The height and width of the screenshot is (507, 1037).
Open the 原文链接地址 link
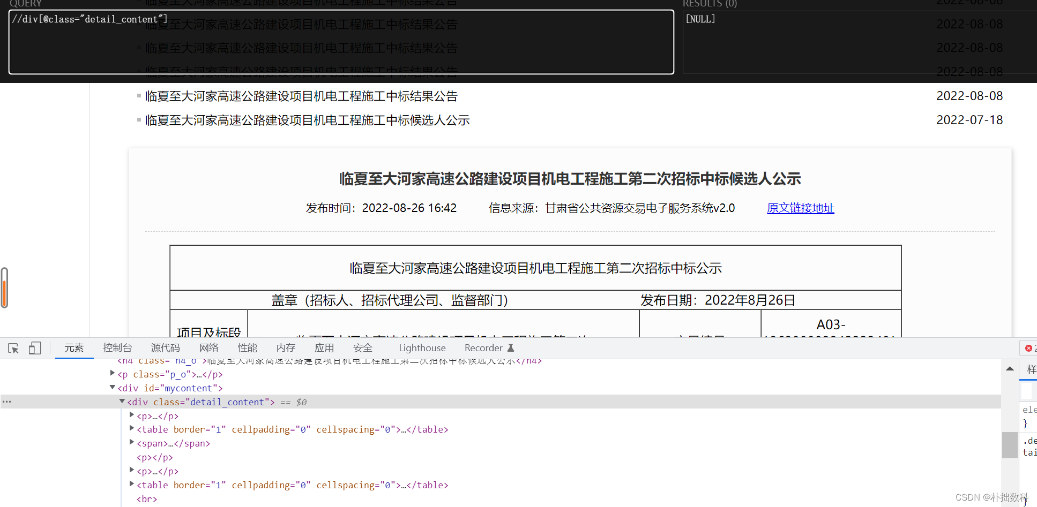(x=801, y=208)
